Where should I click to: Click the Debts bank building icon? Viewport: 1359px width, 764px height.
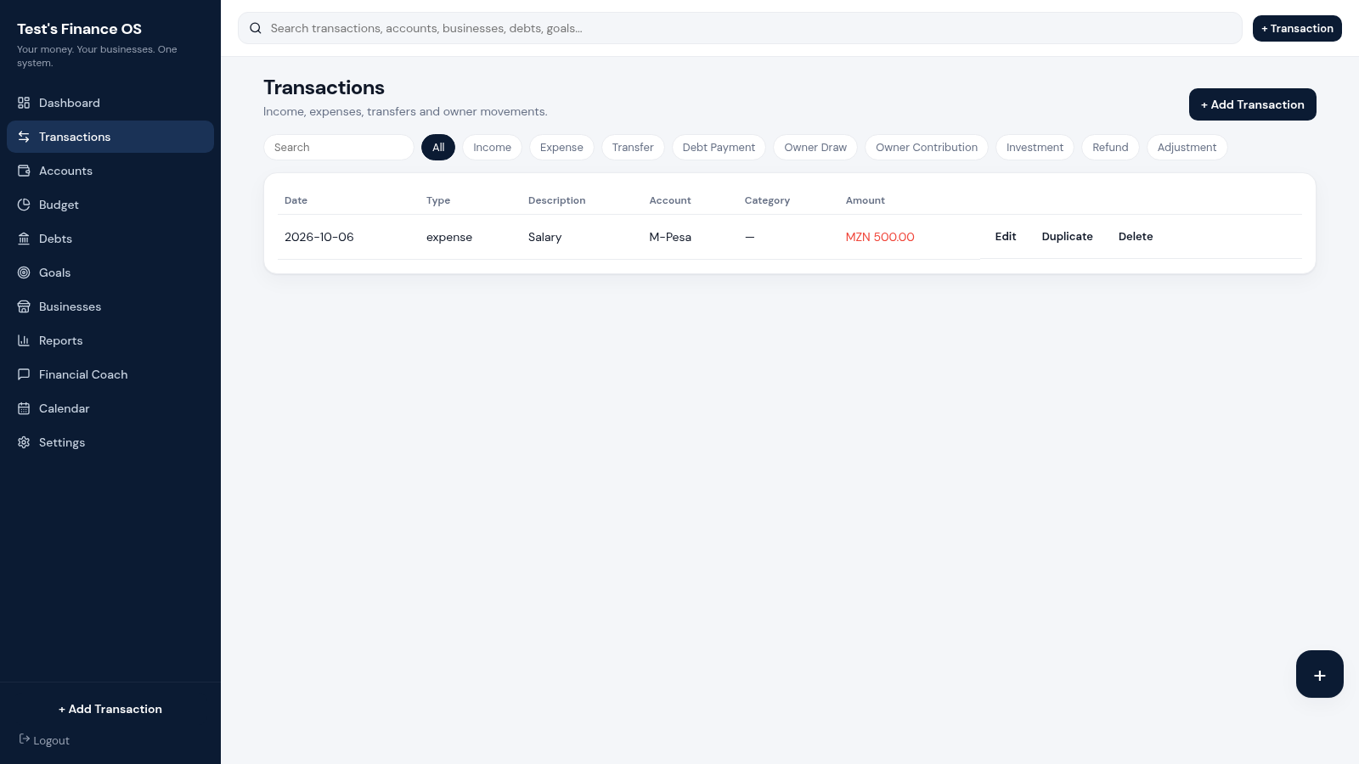click(24, 239)
